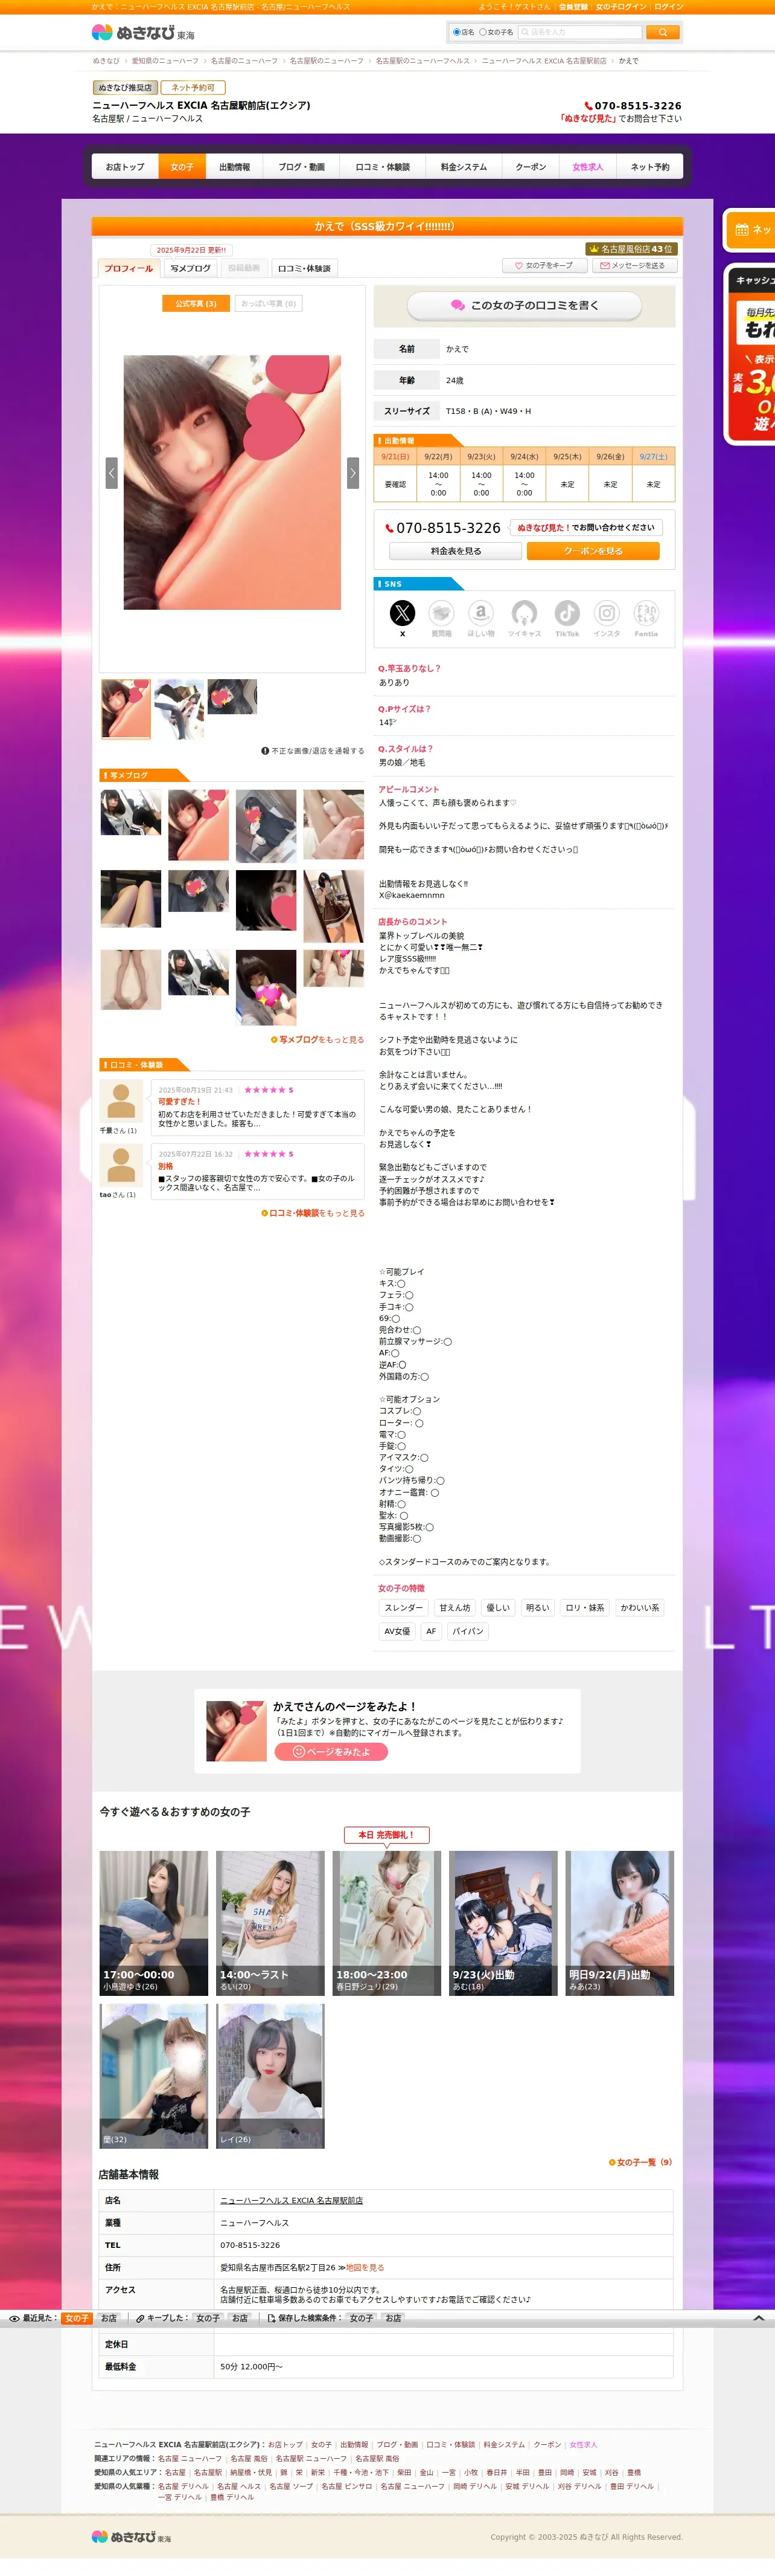Click the ページをみたよ pink button
This screenshot has width=775, height=2576.
tap(331, 1752)
